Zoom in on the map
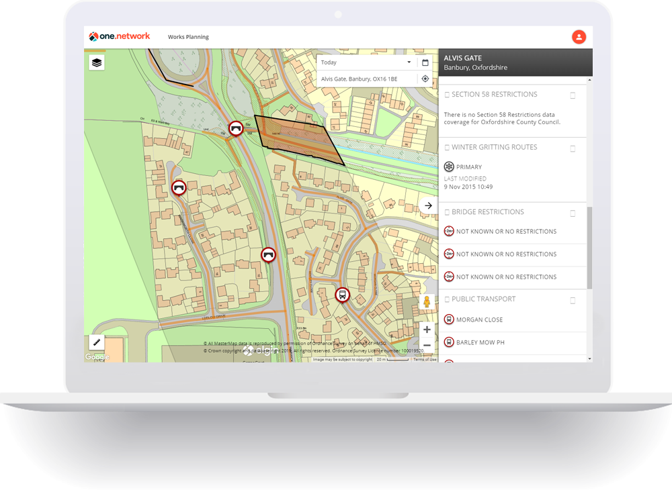The height and width of the screenshot is (490, 672). click(427, 330)
